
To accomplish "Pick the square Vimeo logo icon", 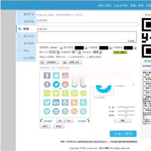I will click(47, 102).
